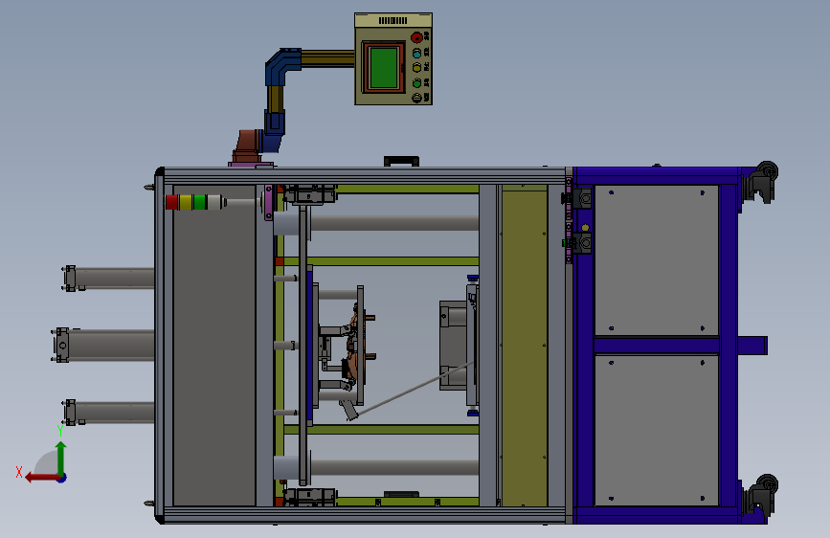Select the black handle on top of the frame

[401, 161]
